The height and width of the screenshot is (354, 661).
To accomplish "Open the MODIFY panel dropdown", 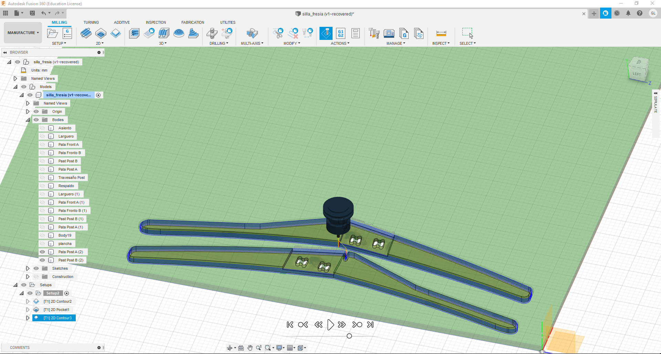I will click(292, 43).
